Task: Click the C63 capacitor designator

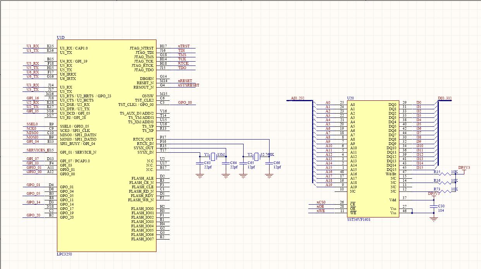Action: 208,163
